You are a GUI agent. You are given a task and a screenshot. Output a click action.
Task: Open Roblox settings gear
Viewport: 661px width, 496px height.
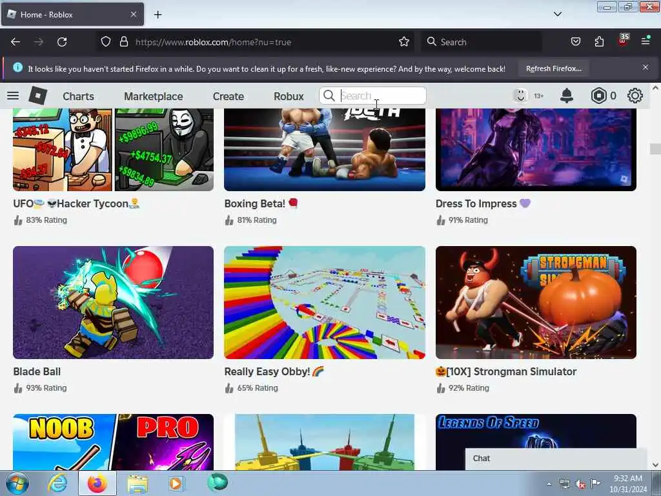click(635, 96)
